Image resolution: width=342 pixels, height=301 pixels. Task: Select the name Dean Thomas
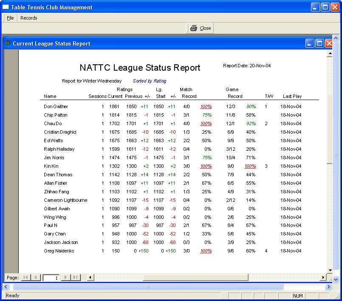tap(58, 175)
